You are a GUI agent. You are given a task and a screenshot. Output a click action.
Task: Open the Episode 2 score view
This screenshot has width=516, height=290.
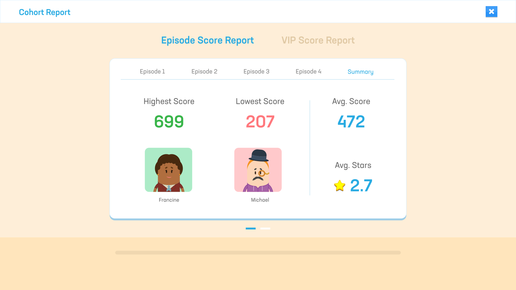pos(204,71)
